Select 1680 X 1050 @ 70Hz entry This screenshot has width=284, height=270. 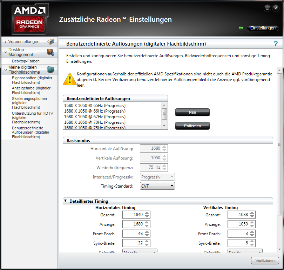pyautogui.click(x=112, y=122)
